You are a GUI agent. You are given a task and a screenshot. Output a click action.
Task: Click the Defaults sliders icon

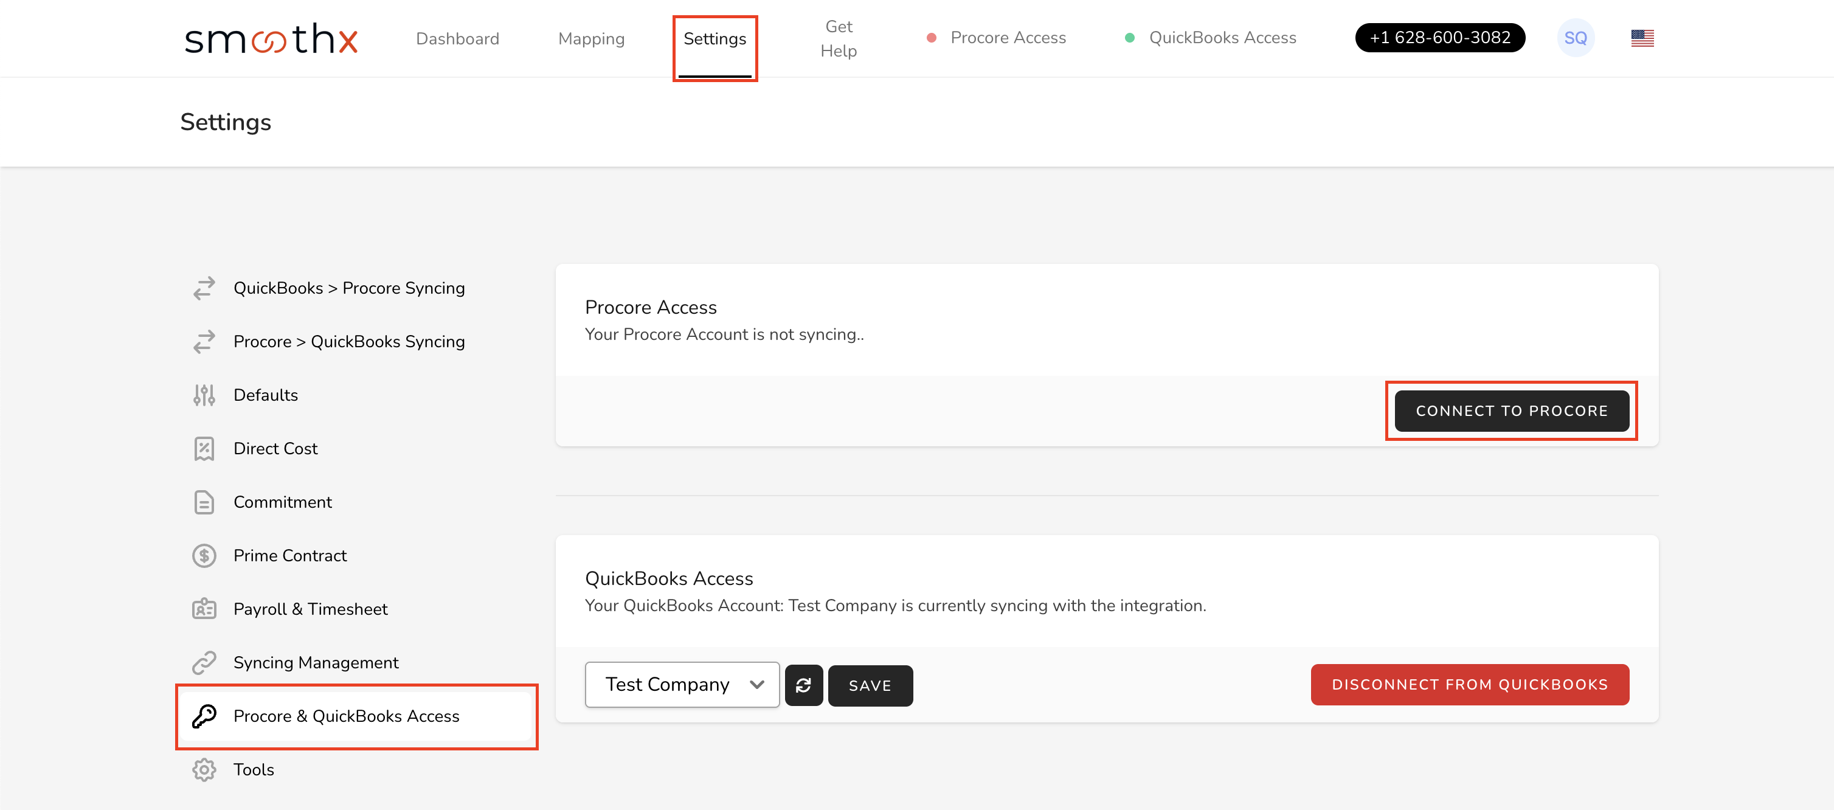point(204,395)
